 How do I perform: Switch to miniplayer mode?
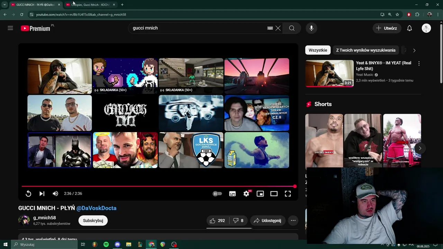(260, 194)
